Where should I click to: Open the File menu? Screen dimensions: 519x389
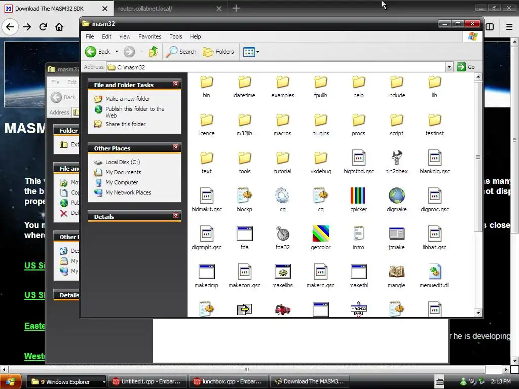click(x=90, y=36)
